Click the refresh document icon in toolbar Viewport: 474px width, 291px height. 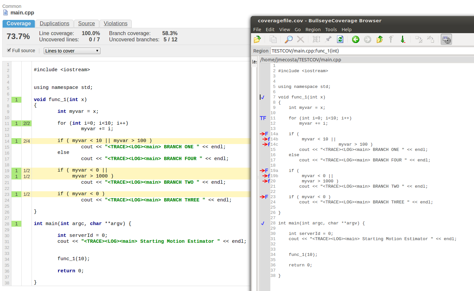pyautogui.click(x=340, y=39)
